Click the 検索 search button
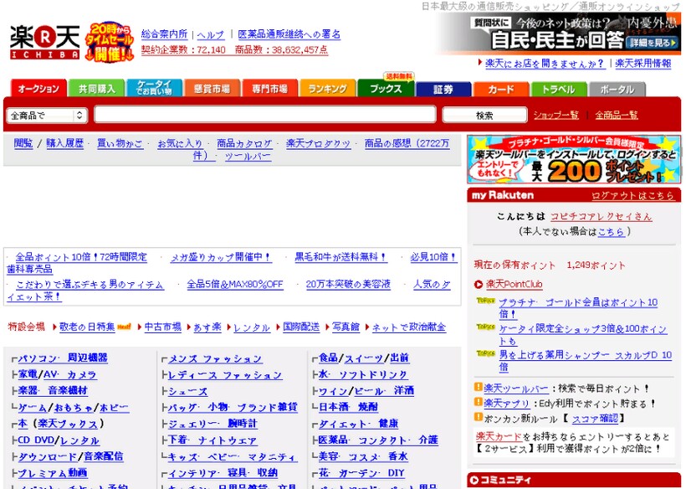Viewport: 686px width, 489px height. click(484, 116)
